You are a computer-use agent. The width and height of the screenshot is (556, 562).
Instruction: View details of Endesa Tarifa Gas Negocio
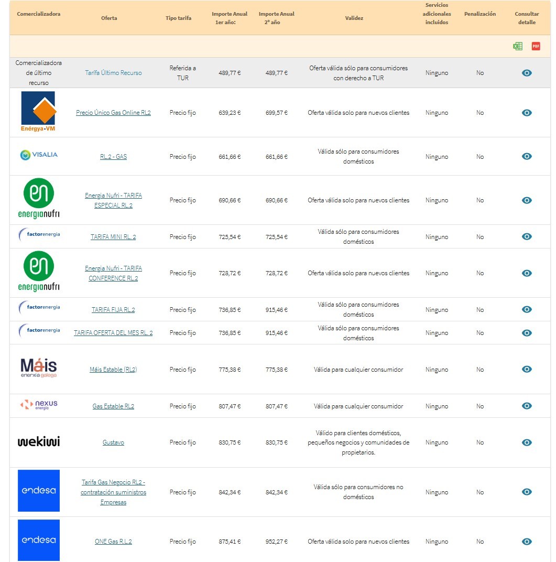(527, 492)
